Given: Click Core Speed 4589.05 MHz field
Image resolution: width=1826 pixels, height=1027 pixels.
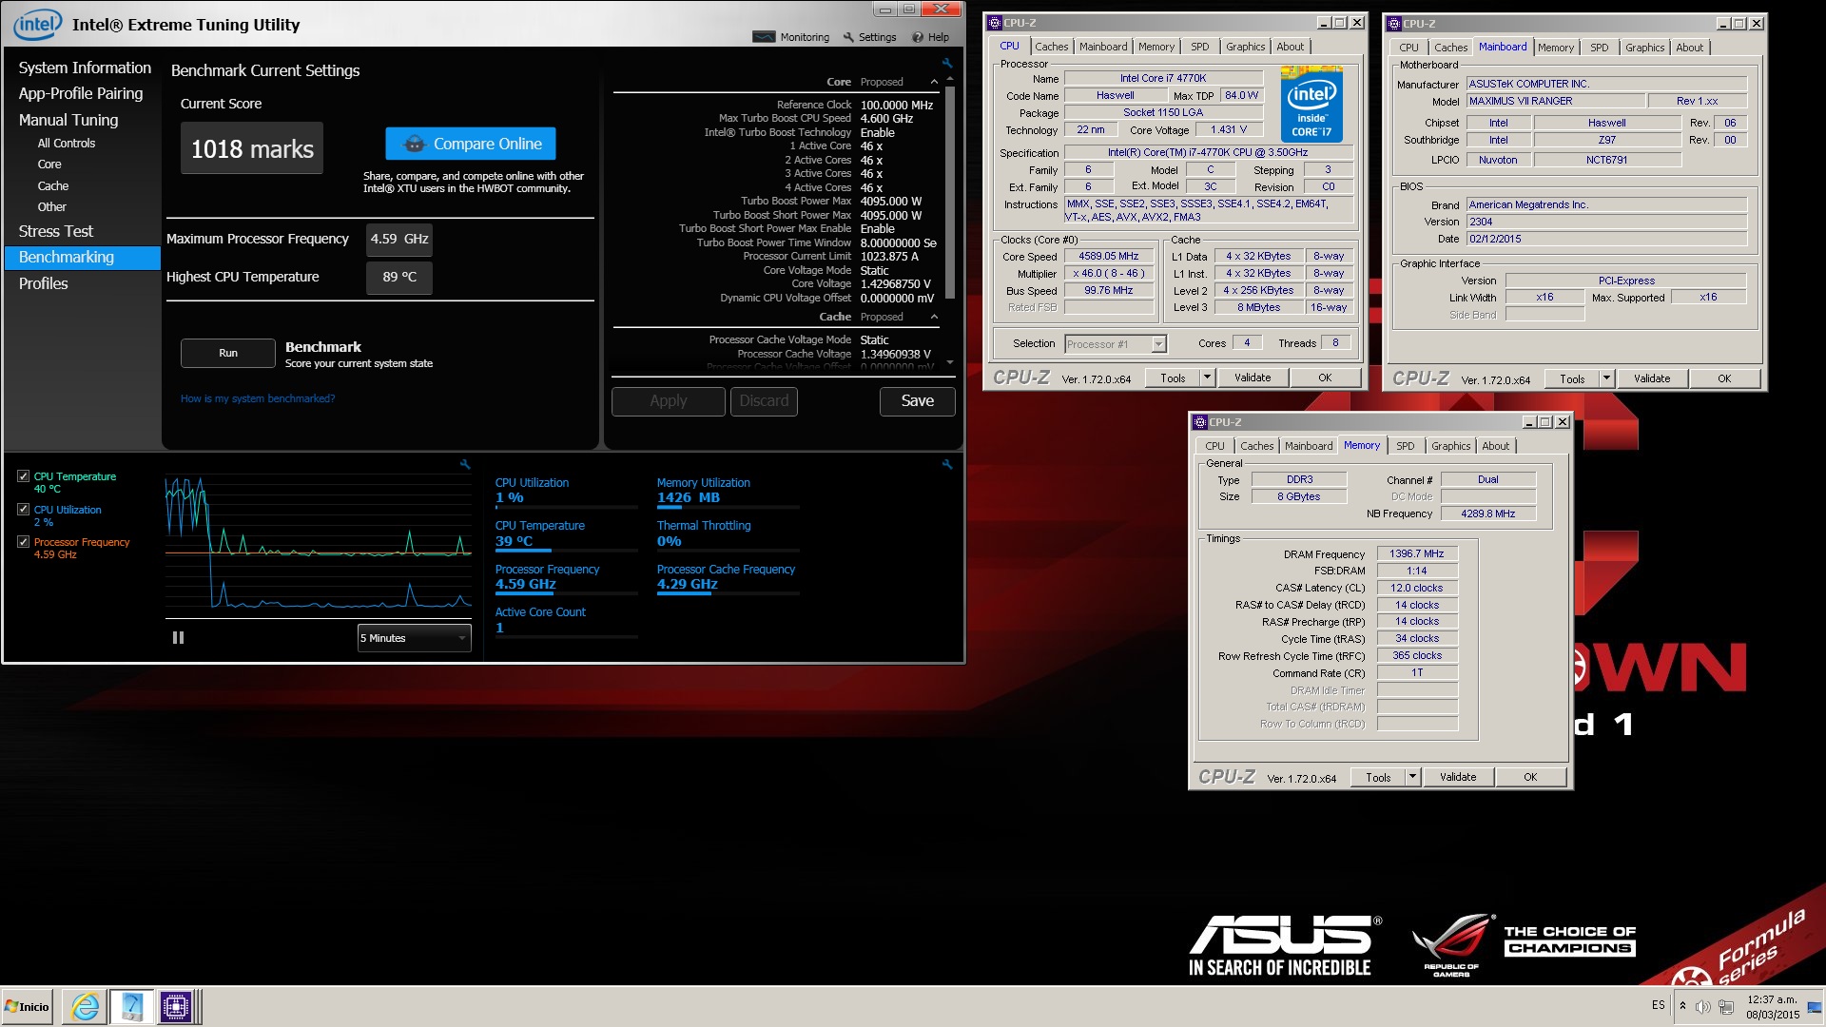Looking at the screenshot, I should point(1108,256).
